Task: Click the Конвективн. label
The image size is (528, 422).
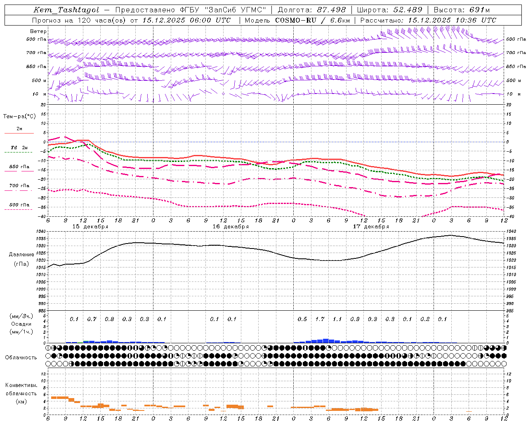Action: click(21, 385)
